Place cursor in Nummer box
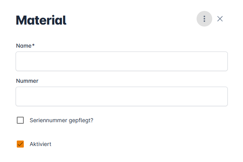Image resolution: width=243 pixels, height=162 pixels. pos(121,96)
